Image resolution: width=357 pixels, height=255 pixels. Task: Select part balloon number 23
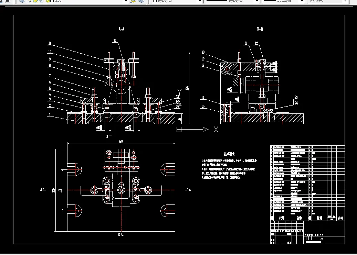[296, 97]
